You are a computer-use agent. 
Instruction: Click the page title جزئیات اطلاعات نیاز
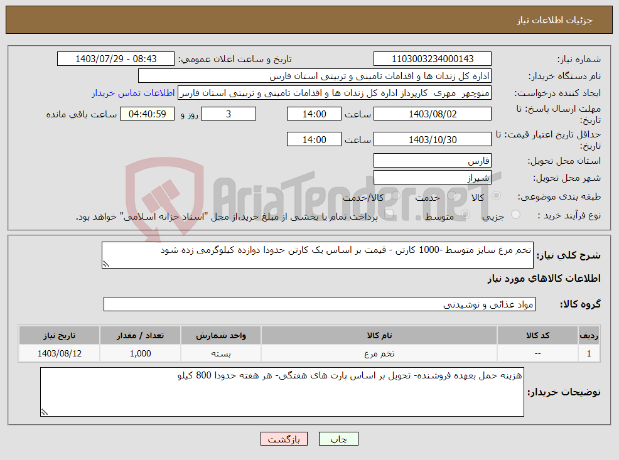click(555, 20)
